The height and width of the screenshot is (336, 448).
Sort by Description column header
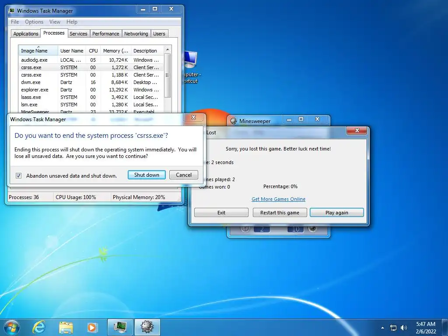[x=147, y=51]
